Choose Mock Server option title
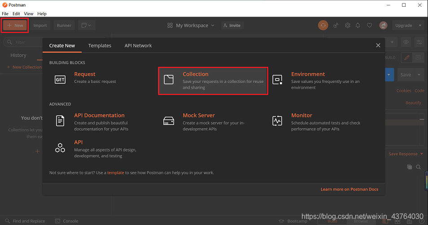428x225 pixels. pyautogui.click(x=199, y=115)
